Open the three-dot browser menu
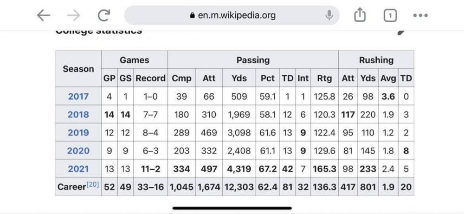This screenshot has width=464, height=214. [420, 15]
